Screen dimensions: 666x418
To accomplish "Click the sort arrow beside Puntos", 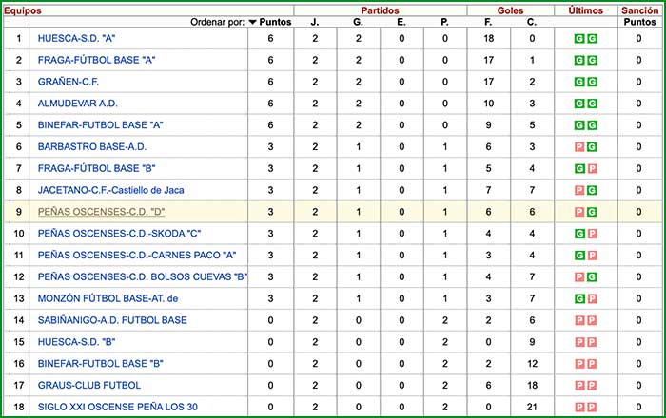I will [254, 22].
